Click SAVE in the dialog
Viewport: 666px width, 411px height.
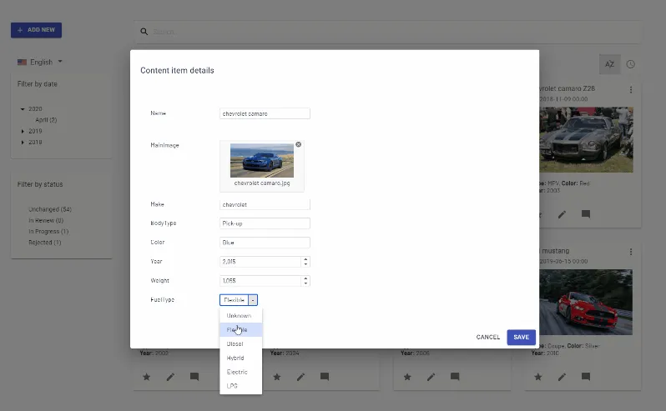pyautogui.click(x=521, y=337)
